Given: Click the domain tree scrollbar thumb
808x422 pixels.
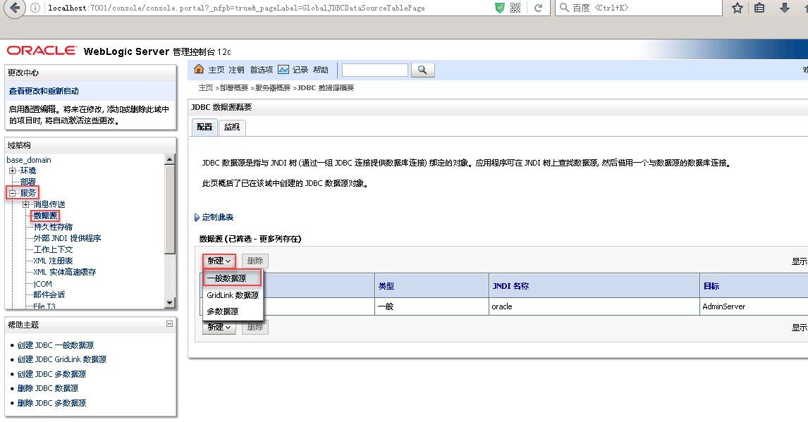Looking at the screenshot, I should click(169, 209).
